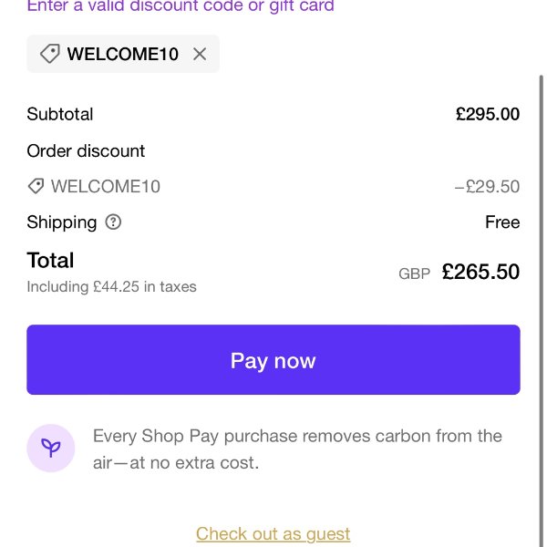Click the tag icon beside the applied order discount
Viewport: 547px width, 547px height.
click(36, 186)
